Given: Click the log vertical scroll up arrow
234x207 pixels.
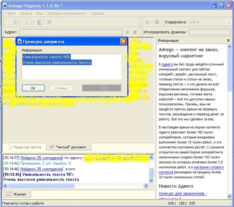Looking at the screenshot, I should click(x=151, y=157).
